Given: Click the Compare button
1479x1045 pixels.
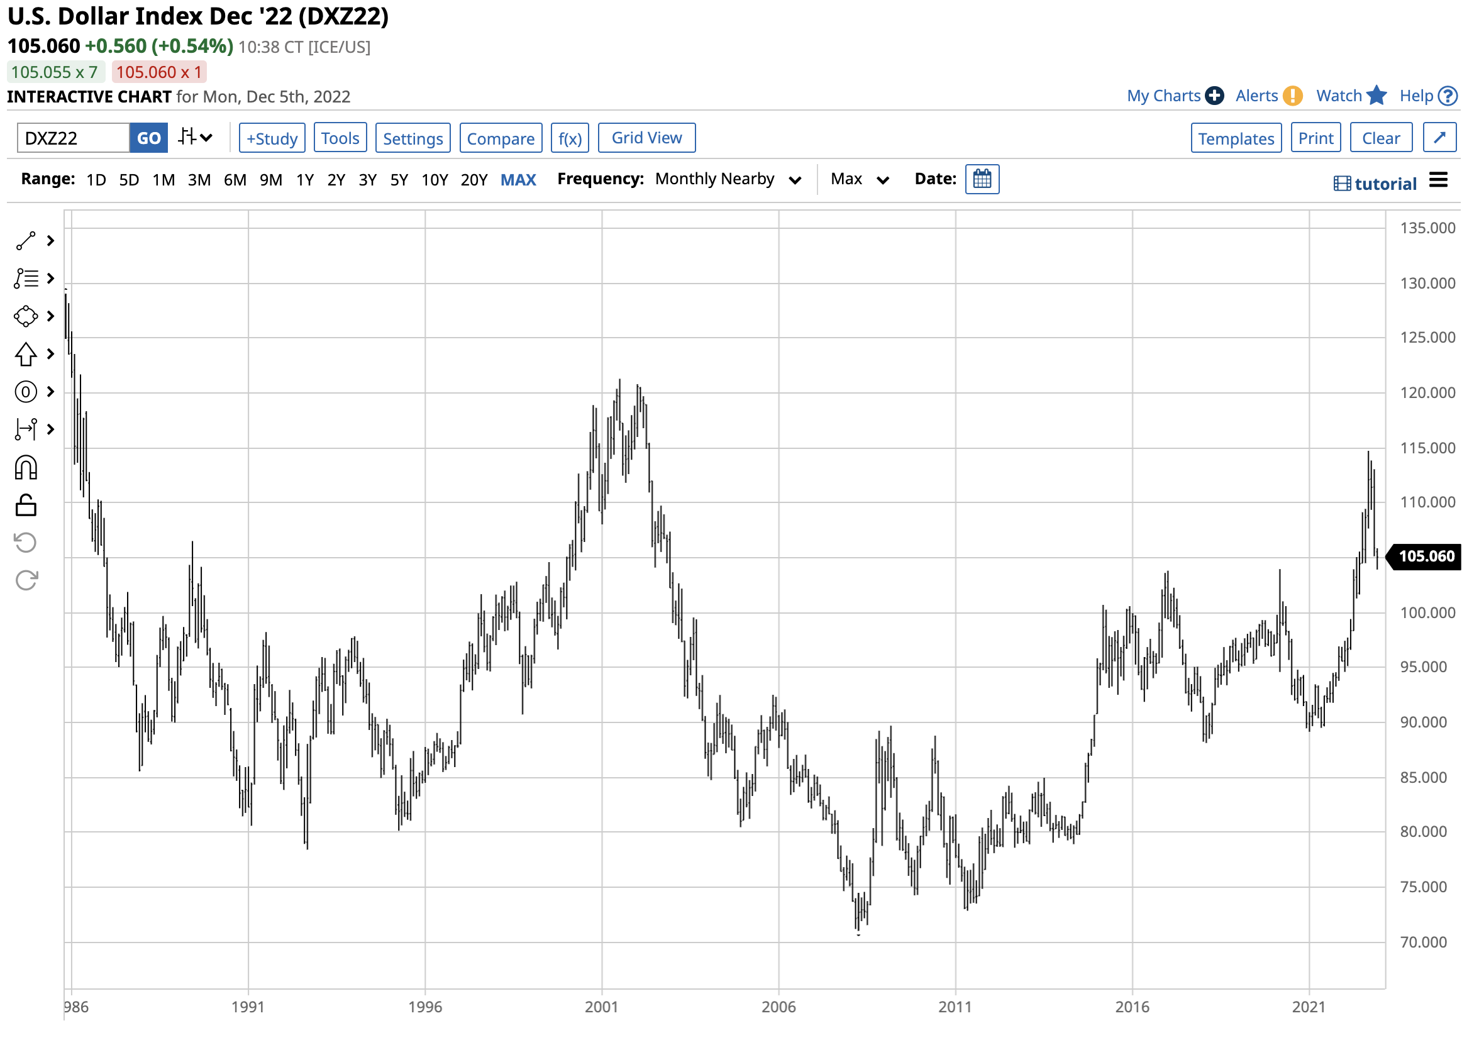Looking at the screenshot, I should (501, 137).
